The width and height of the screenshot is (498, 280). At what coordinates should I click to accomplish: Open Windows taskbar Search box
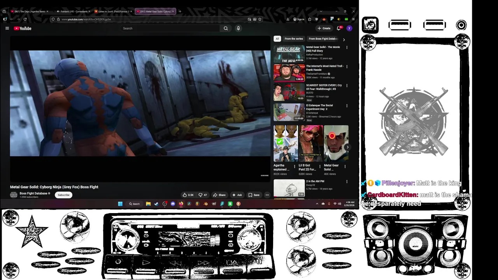(x=134, y=204)
